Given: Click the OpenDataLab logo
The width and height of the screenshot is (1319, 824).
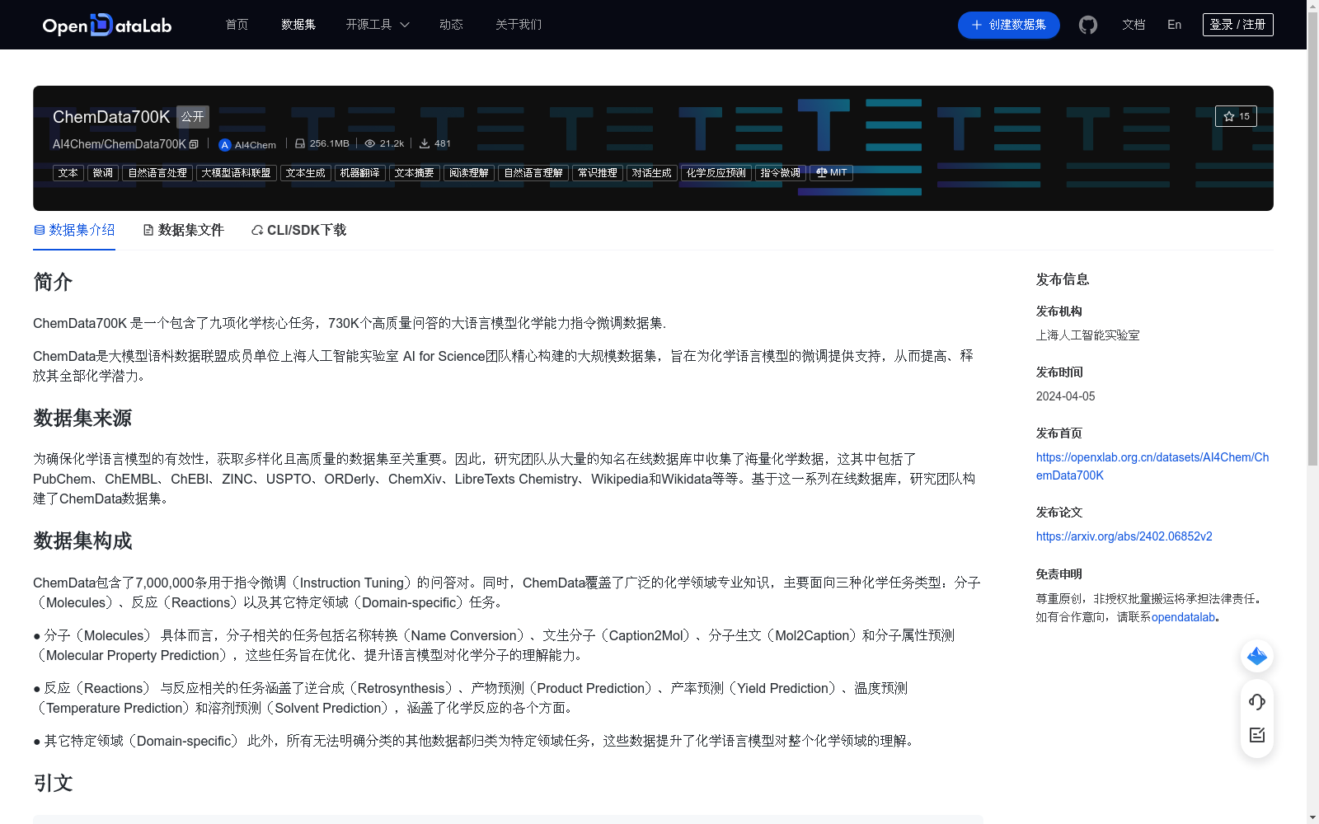Looking at the screenshot, I should tap(107, 25).
